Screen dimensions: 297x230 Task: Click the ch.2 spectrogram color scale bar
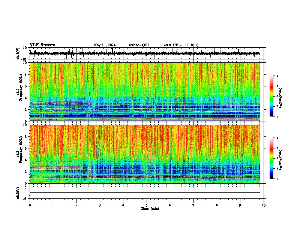pyautogui.click(x=271, y=158)
